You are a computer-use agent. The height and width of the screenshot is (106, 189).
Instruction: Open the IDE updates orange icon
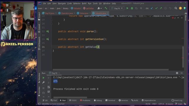180,8
